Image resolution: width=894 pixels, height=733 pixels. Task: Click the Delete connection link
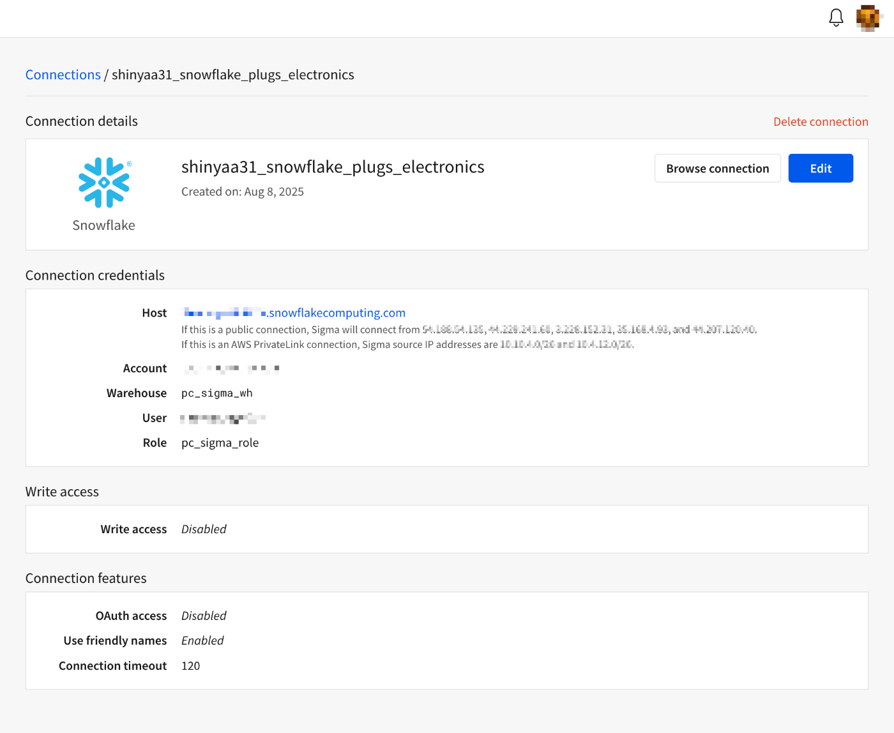coord(821,122)
